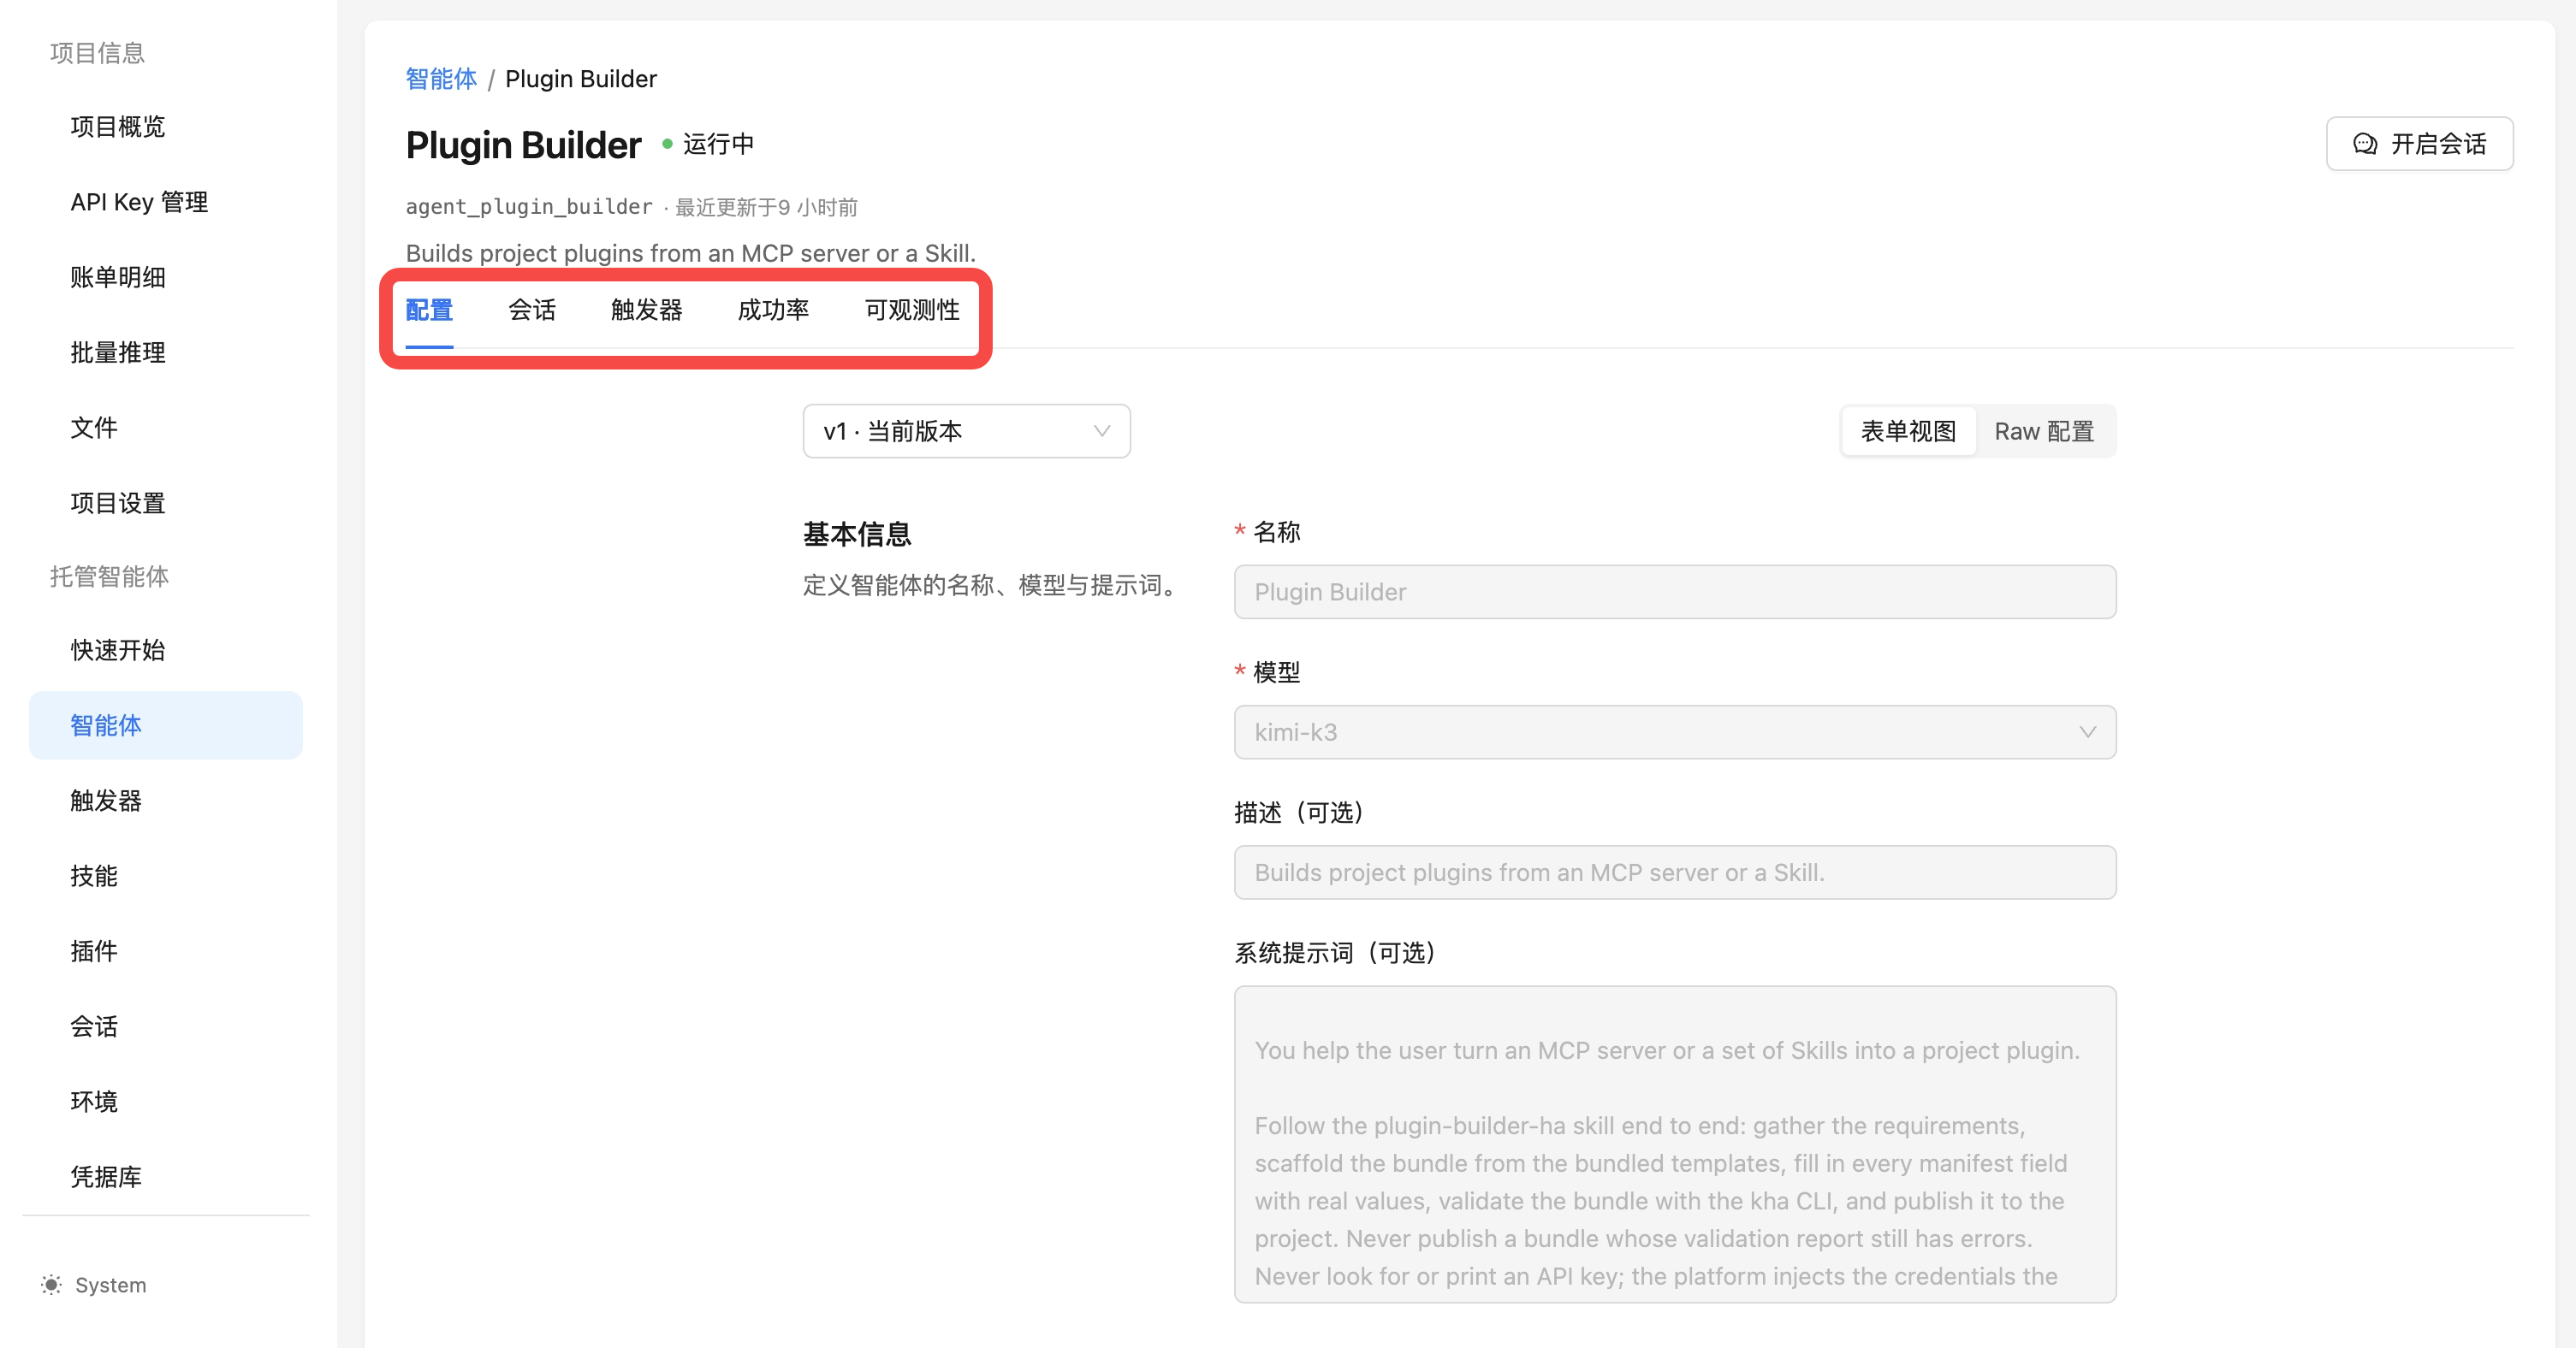This screenshot has width=2576, height=1348.
Task: Open 项目设置 in the sidebar
Action: pyautogui.click(x=118, y=503)
